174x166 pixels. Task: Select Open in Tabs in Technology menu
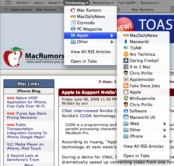[x=90, y=61]
